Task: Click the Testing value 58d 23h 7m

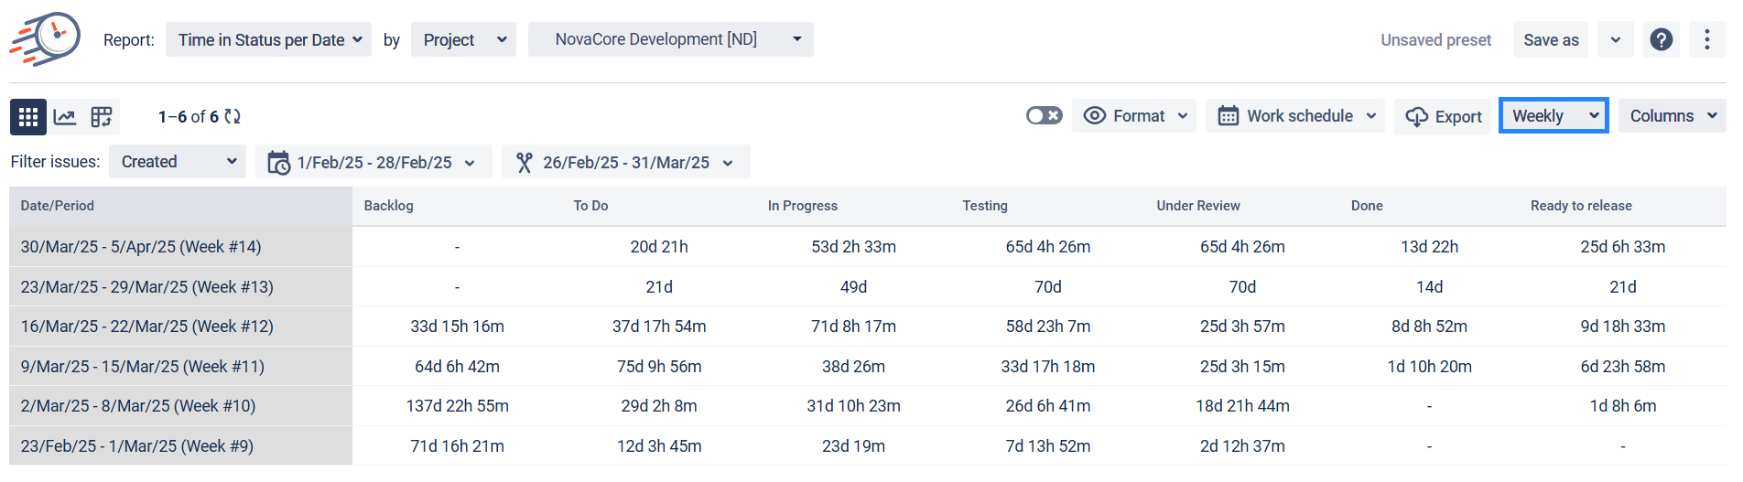Action: (x=1048, y=327)
